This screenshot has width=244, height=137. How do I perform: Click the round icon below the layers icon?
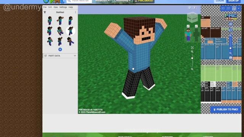[x=231, y=30]
